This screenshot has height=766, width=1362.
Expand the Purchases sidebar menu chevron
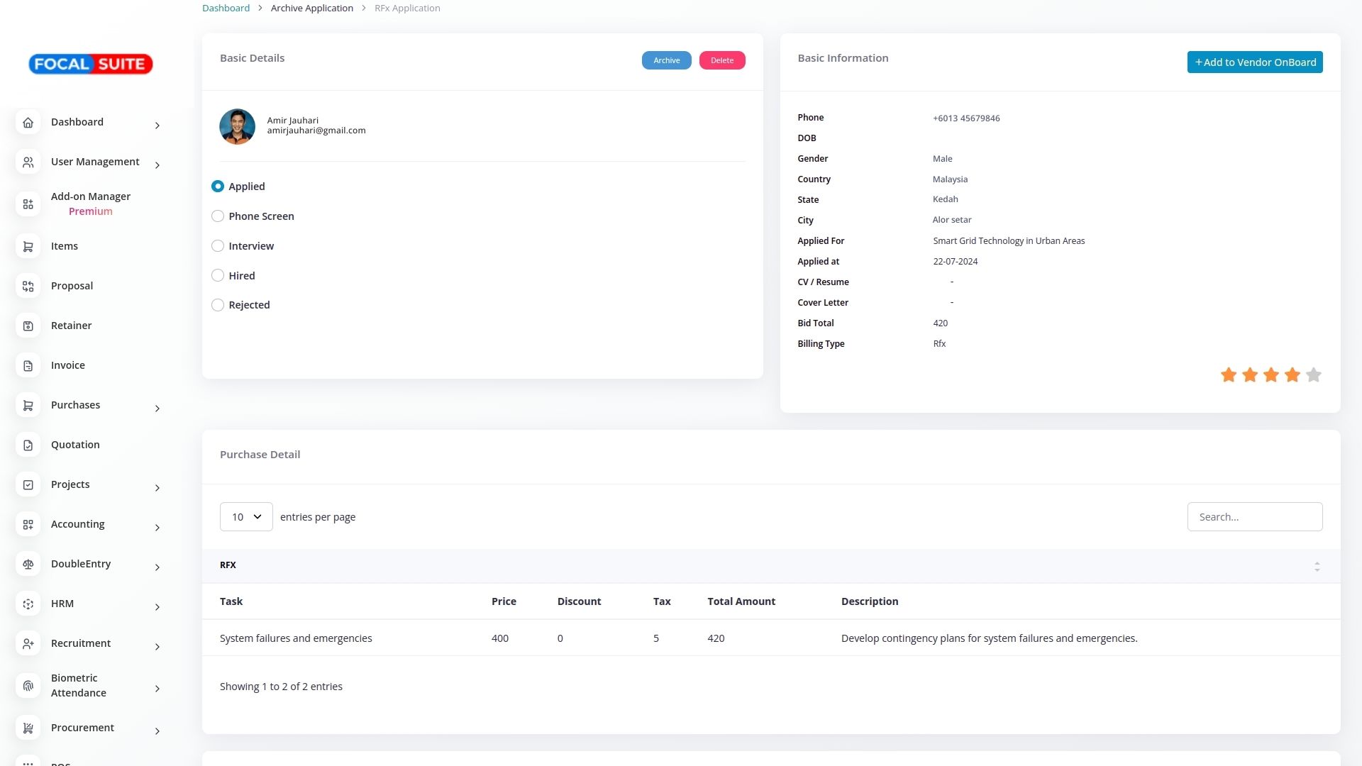157,409
